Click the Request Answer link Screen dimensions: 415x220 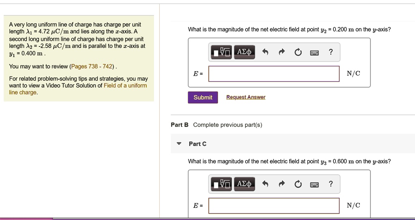point(246,97)
